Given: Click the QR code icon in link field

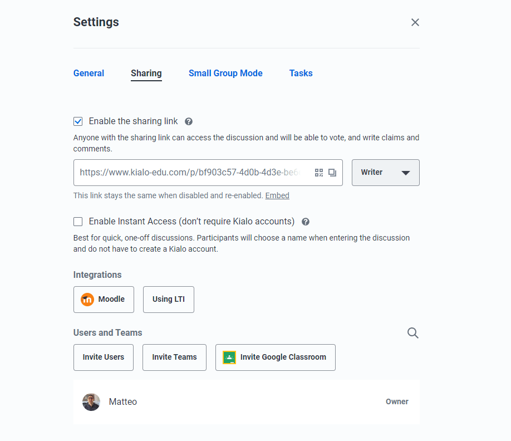Looking at the screenshot, I should click(319, 173).
